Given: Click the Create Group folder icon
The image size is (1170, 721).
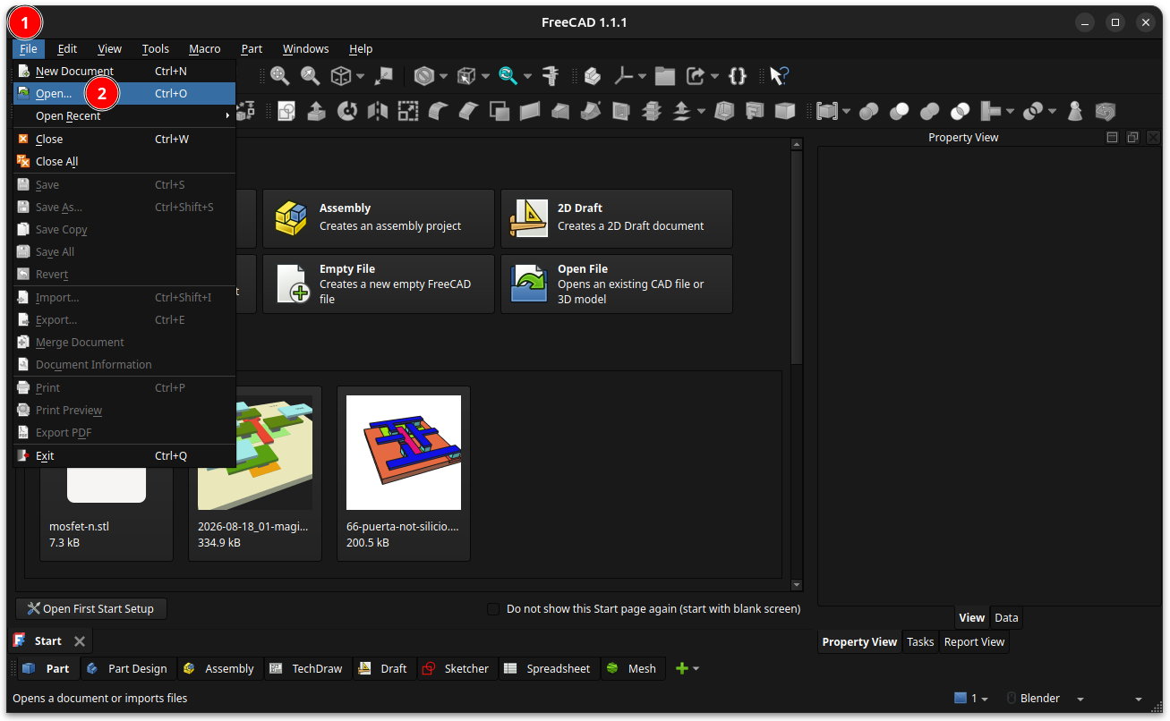Looking at the screenshot, I should 664,76.
